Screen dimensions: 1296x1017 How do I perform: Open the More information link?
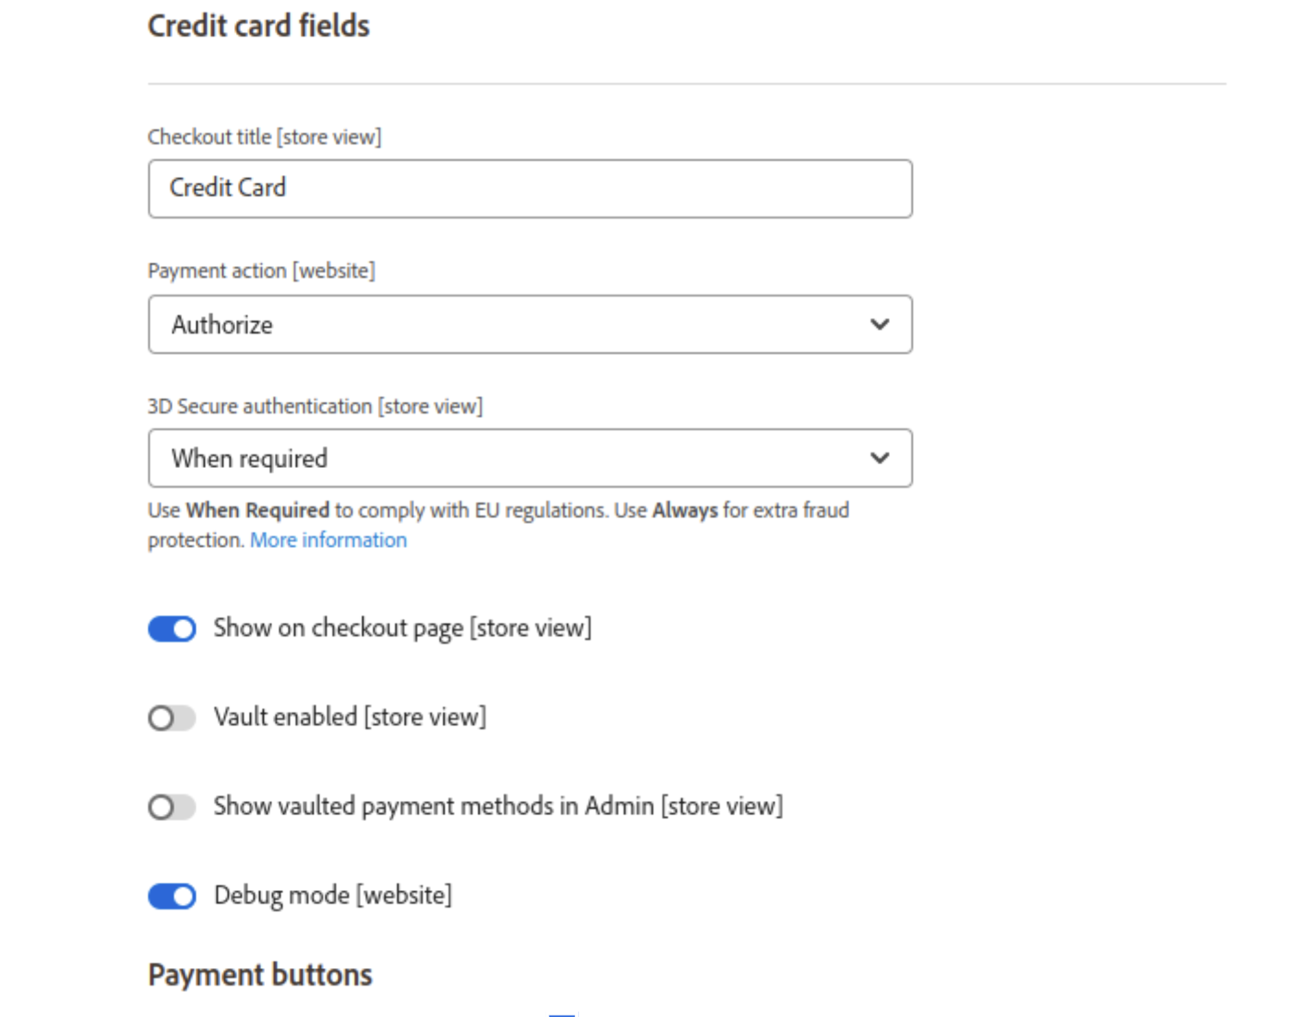[328, 540]
